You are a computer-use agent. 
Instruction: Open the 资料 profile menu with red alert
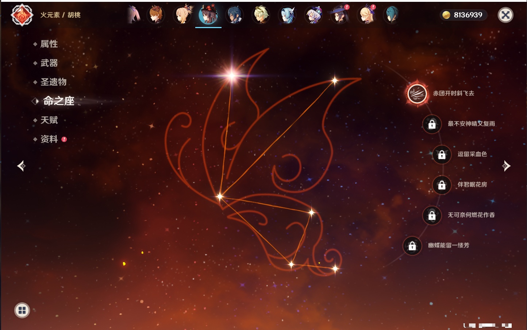(x=50, y=139)
